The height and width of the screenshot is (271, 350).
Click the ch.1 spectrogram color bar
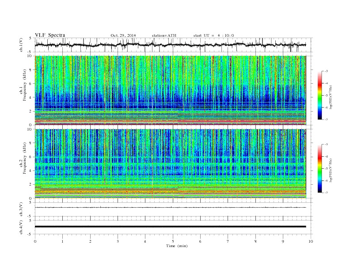pos(320,95)
